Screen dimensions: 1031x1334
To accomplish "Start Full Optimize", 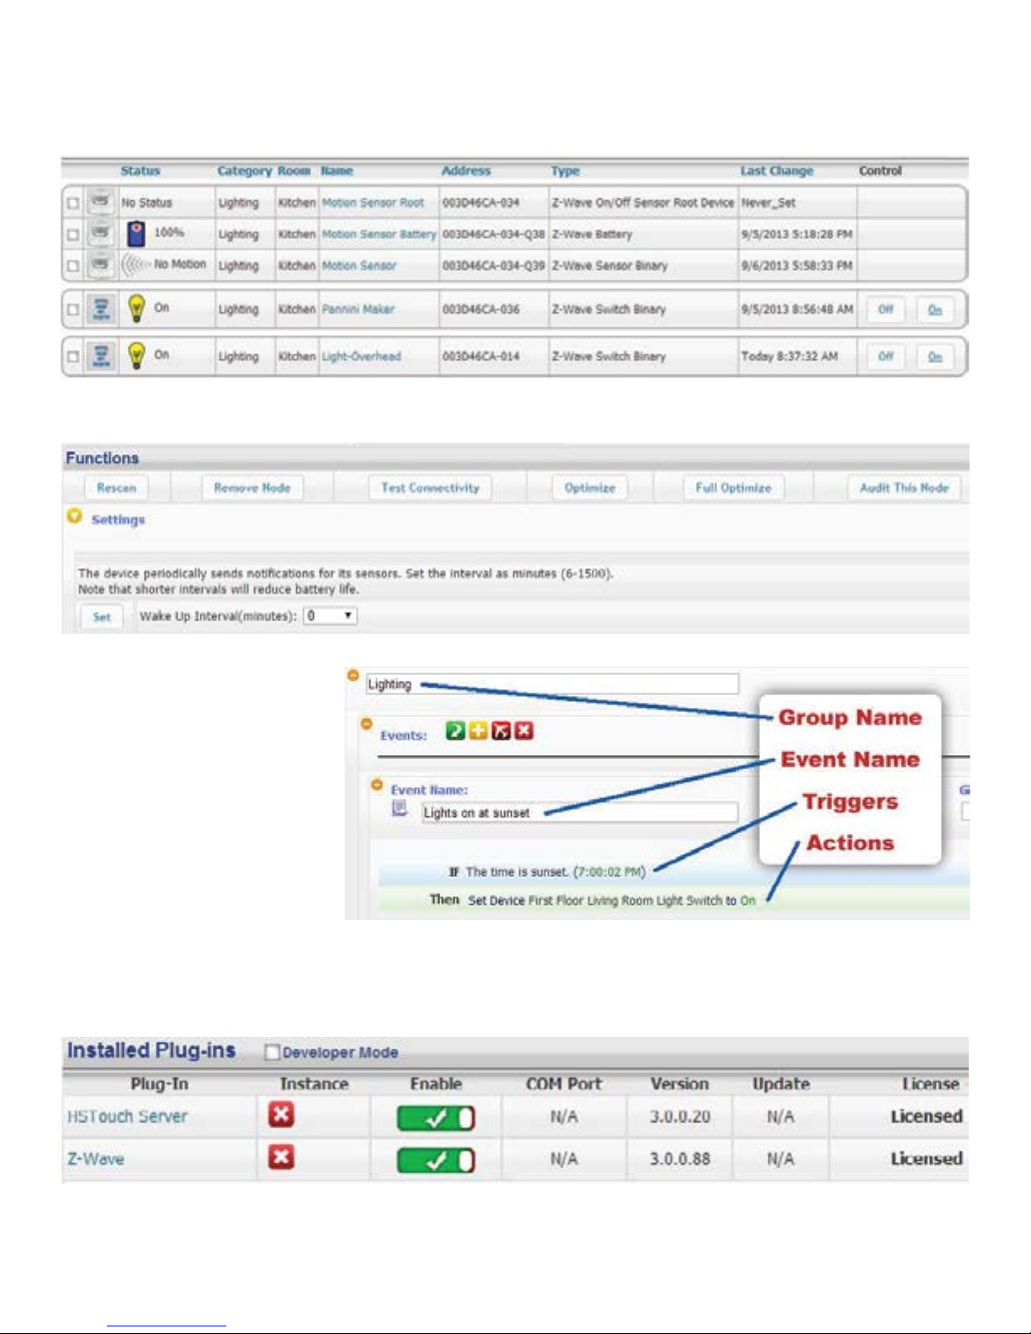I will (733, 487).
